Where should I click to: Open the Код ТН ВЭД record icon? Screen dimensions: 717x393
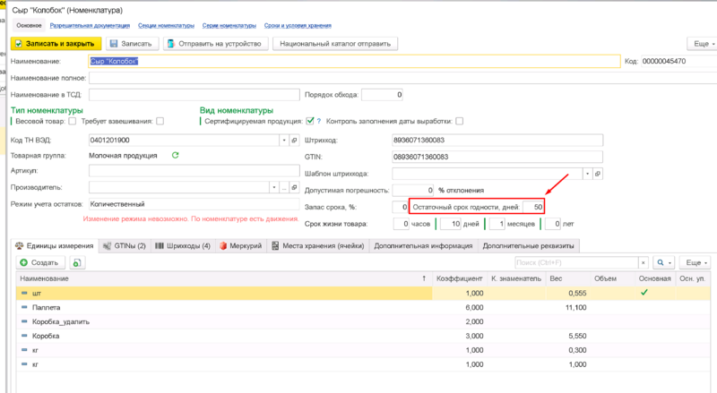(x=295, y=141)
